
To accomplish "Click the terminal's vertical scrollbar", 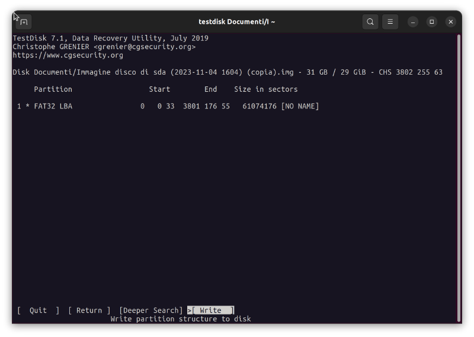I will tap(459, 178).
